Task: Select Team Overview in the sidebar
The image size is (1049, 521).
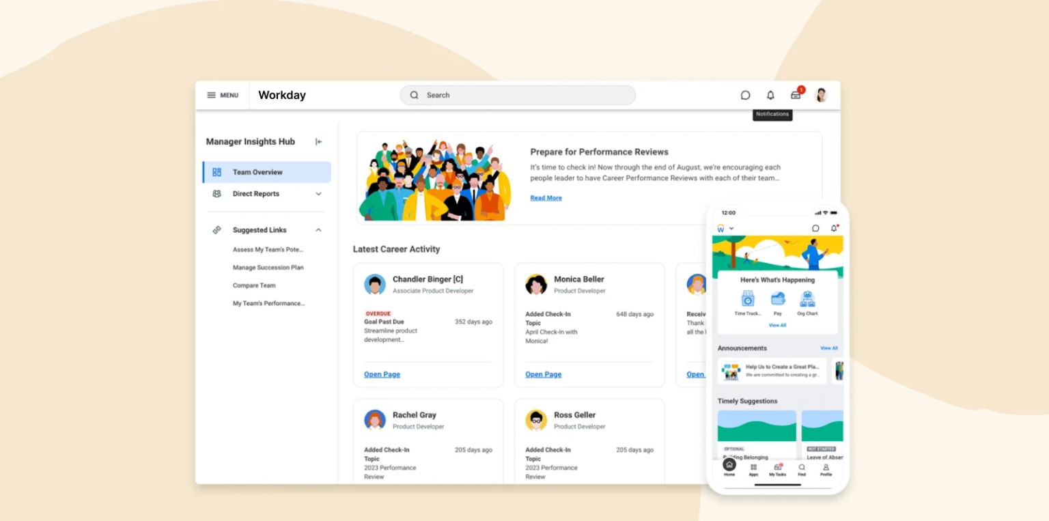Action: [267, 172]
